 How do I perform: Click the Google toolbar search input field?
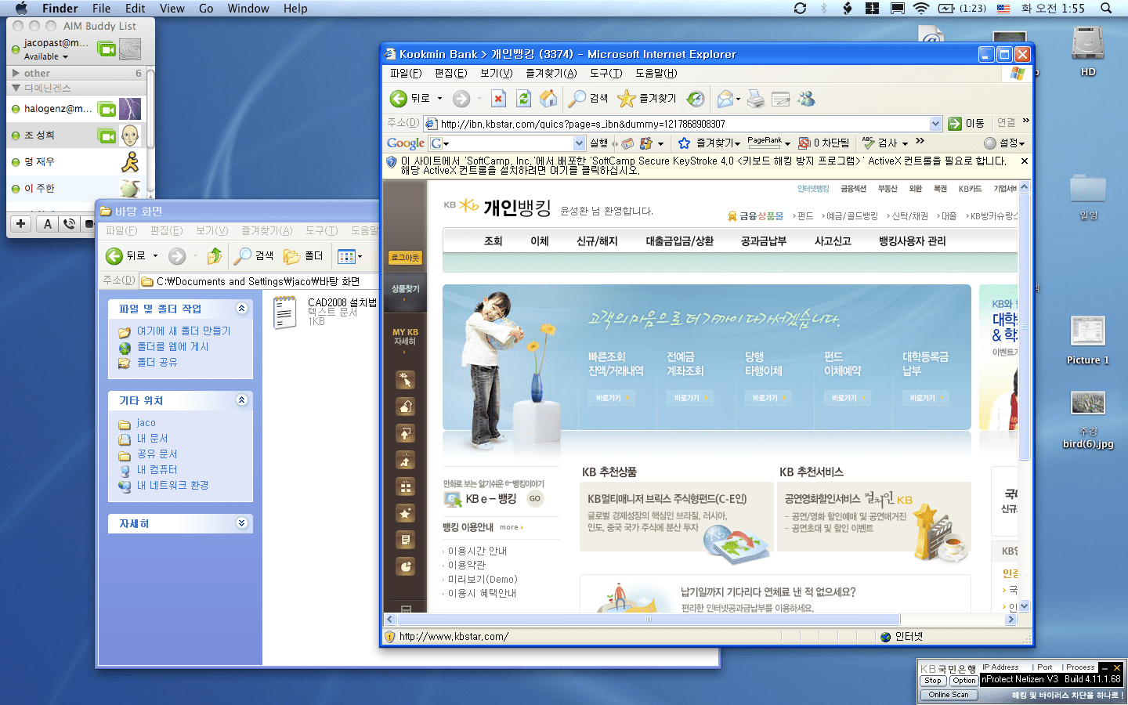(508, 143)
